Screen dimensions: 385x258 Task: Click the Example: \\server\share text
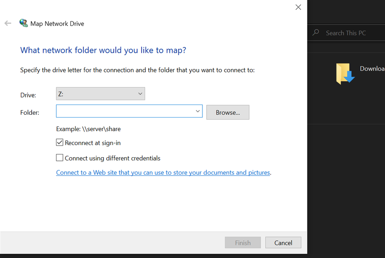pyautogui.click(x=88, y=129)
